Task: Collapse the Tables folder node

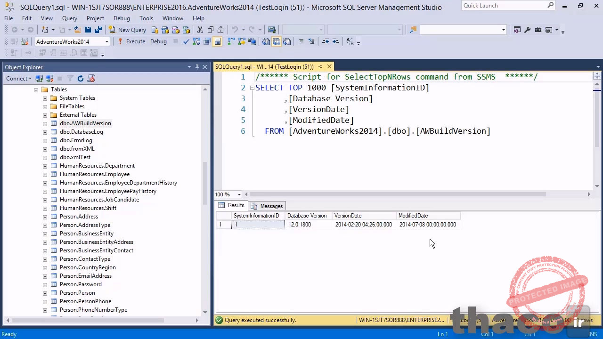Action: click(x=36, y=89)
